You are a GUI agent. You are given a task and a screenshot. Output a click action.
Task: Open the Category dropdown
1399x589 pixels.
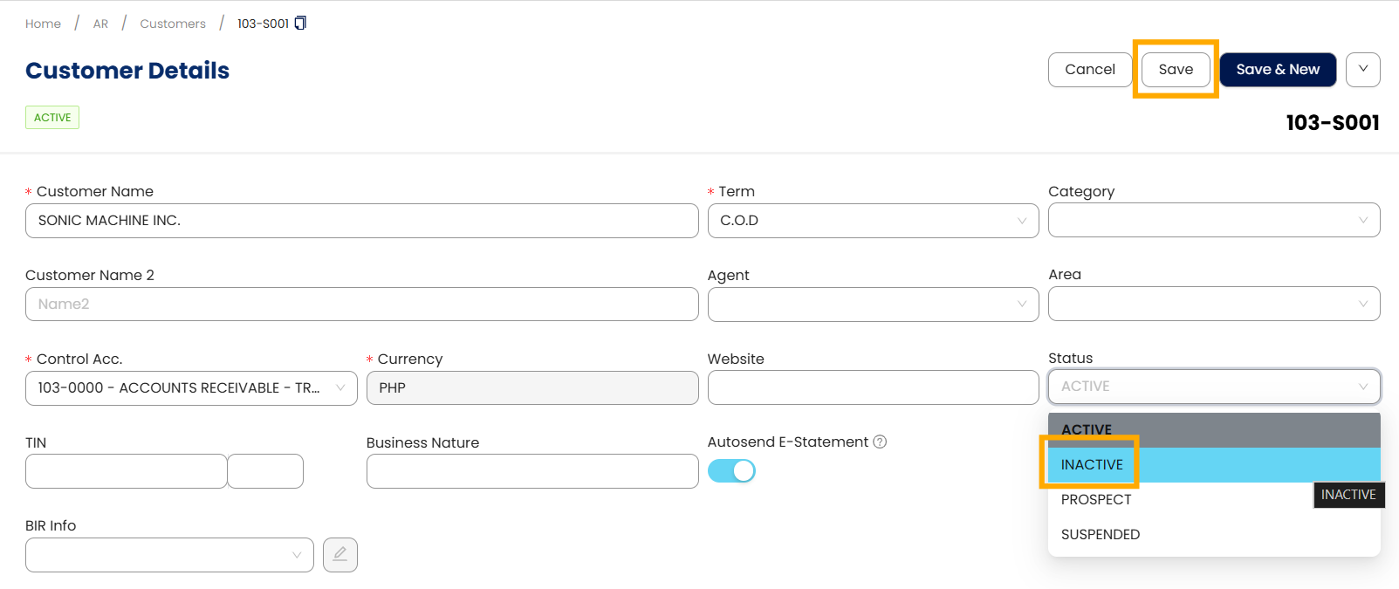1214,220
